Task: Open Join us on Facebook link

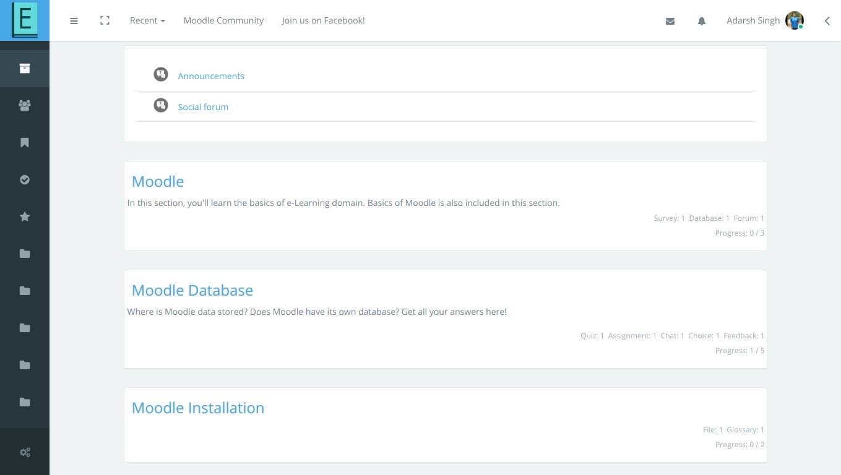Action: (x=323, y=20)
